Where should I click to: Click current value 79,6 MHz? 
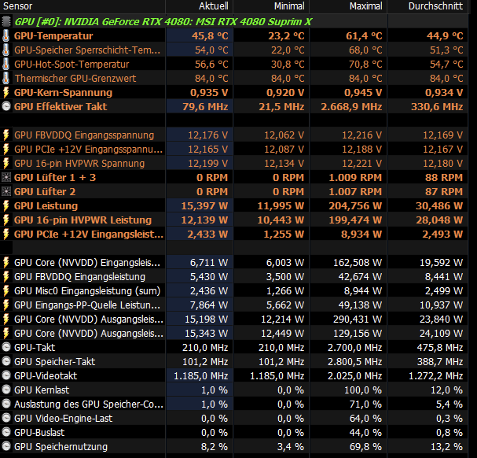(205, 107)
